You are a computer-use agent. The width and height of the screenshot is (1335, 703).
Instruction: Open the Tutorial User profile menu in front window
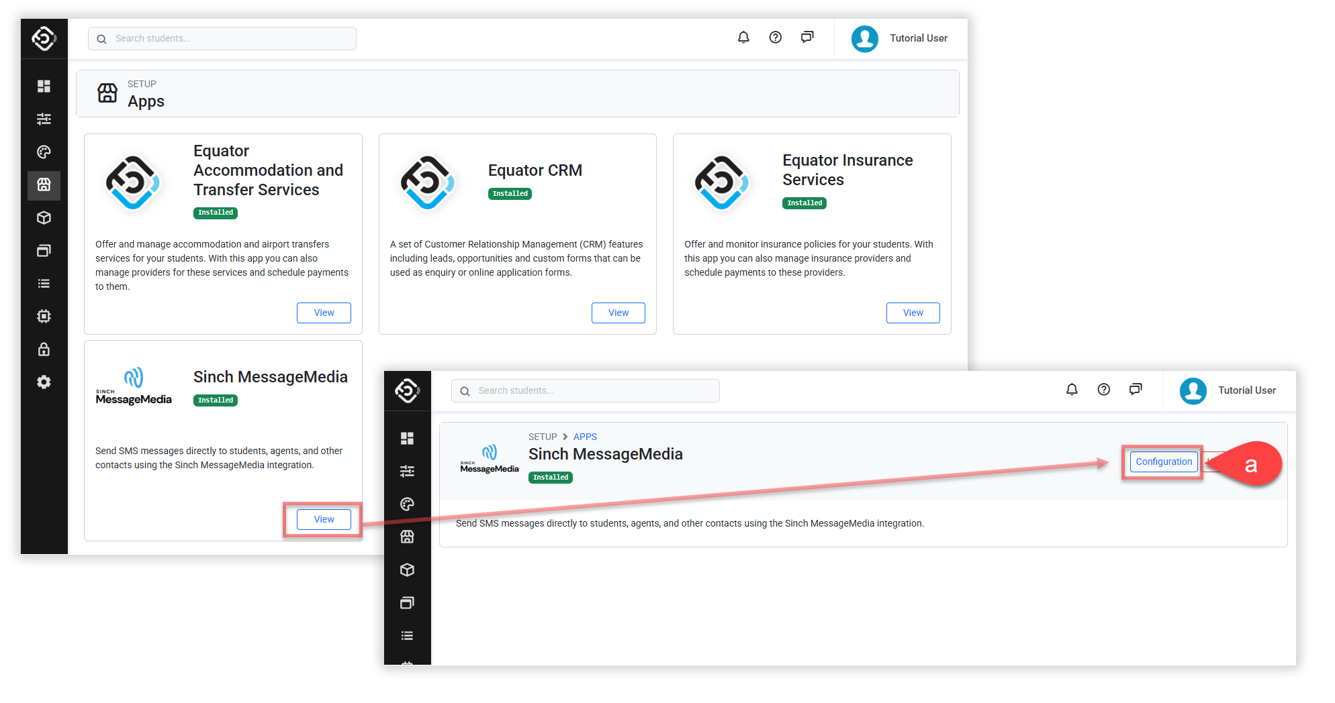[1228, 390]
